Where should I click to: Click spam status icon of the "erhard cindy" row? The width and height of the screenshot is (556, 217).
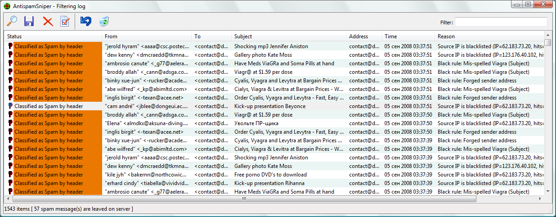pyautogui.click(x=10, y=183)
